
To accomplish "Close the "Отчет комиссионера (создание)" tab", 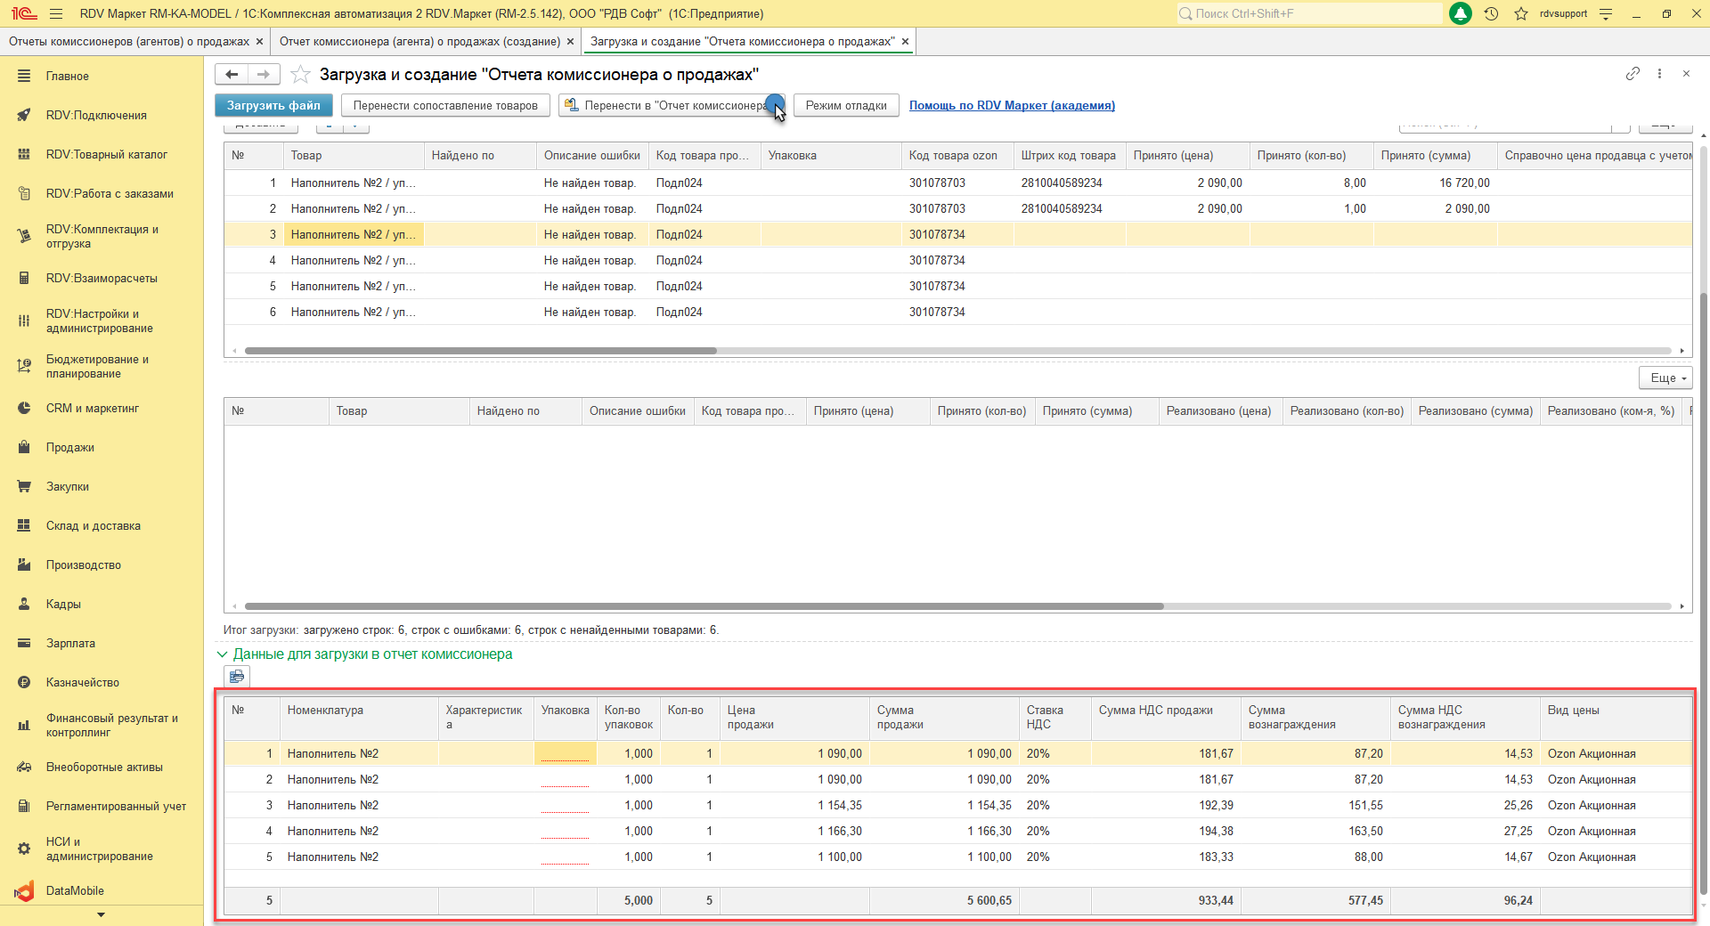I will [571, 42].
